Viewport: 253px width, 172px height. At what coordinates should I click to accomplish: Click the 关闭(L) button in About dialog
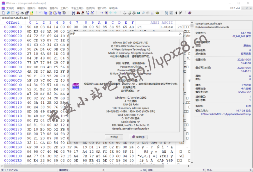114,137
